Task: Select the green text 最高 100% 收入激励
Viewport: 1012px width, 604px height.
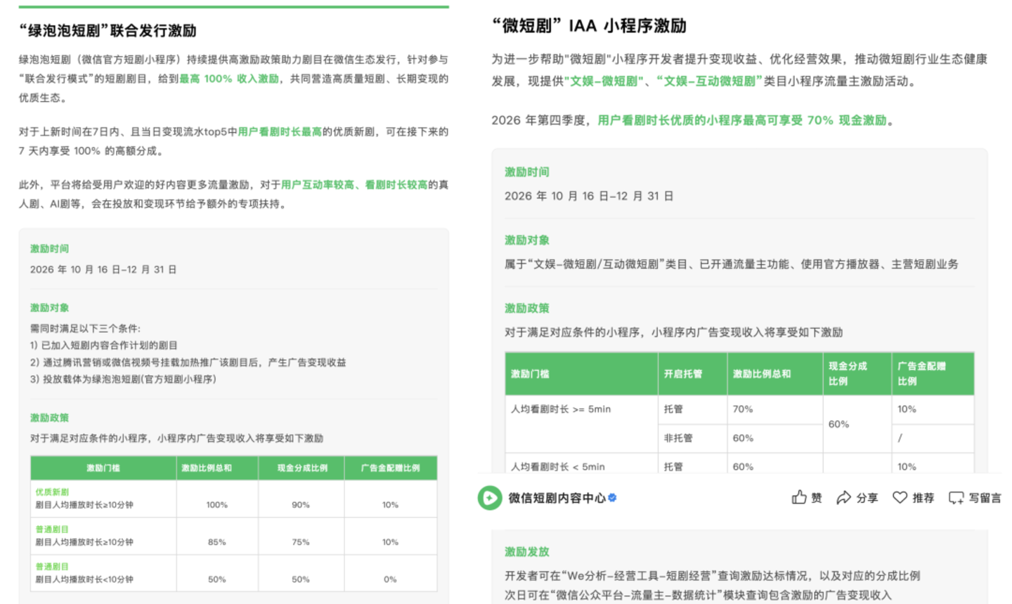Action: (229, 79)
